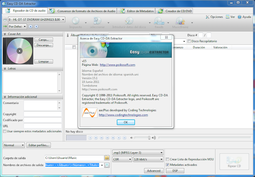Collapse the Cover Art section
The height and width of the screenshot is (177, 255).
point(5,34)
